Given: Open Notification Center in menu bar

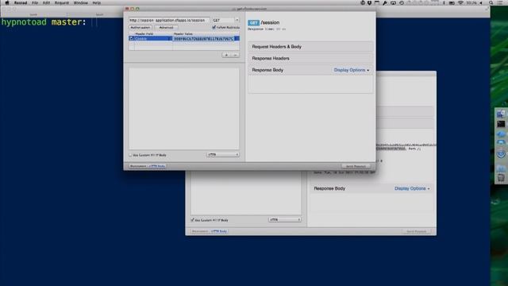Looking at the screenshot, I should (x=501, y=2).
